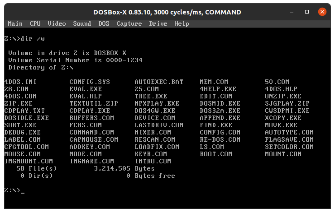The height and width of the screenshot is (213, 335).
Task: Click the DEVICE.COM file name
Action: pyautogui.click(x=155, y=118)
